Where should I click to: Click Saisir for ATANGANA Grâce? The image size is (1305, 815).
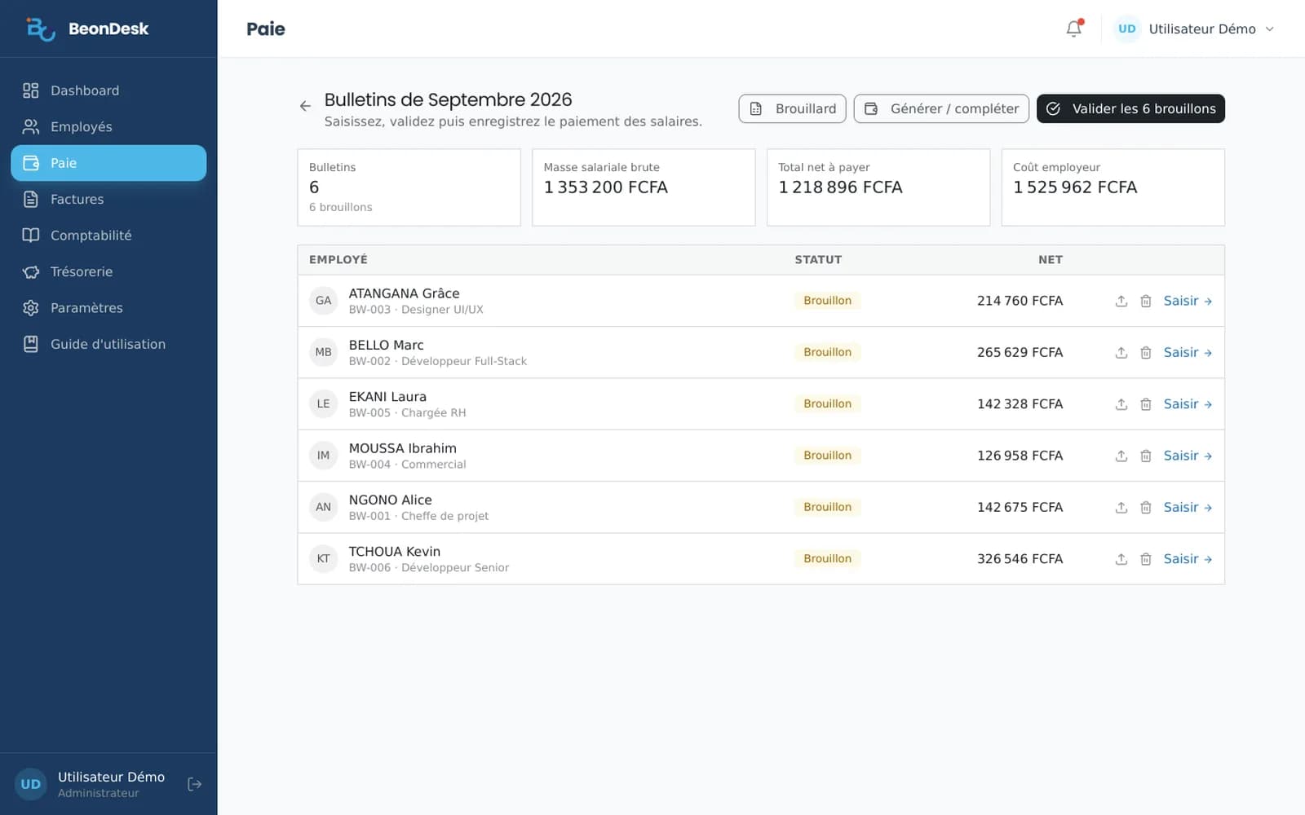(x=1188, y=301)
